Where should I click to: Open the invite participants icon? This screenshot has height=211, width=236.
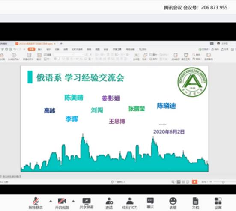pyautogui.click(x=109, y=203)
